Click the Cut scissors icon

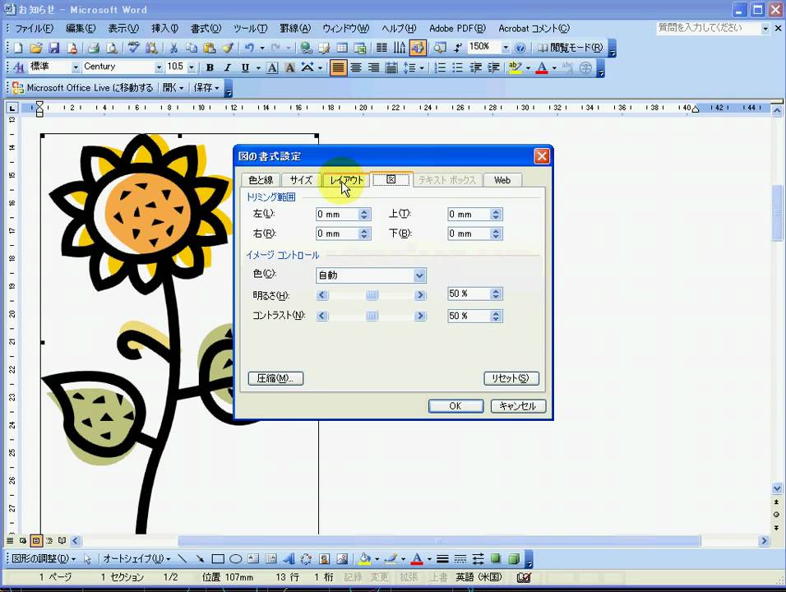(x=173, y=48)
